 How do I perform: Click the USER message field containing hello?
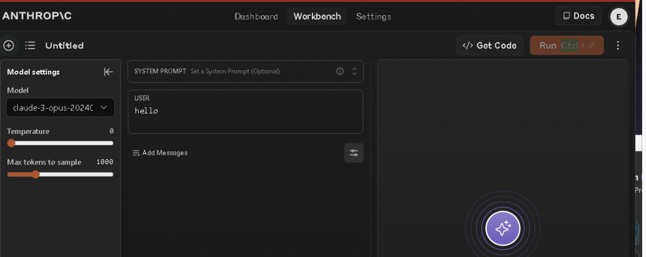coord(245,112)
